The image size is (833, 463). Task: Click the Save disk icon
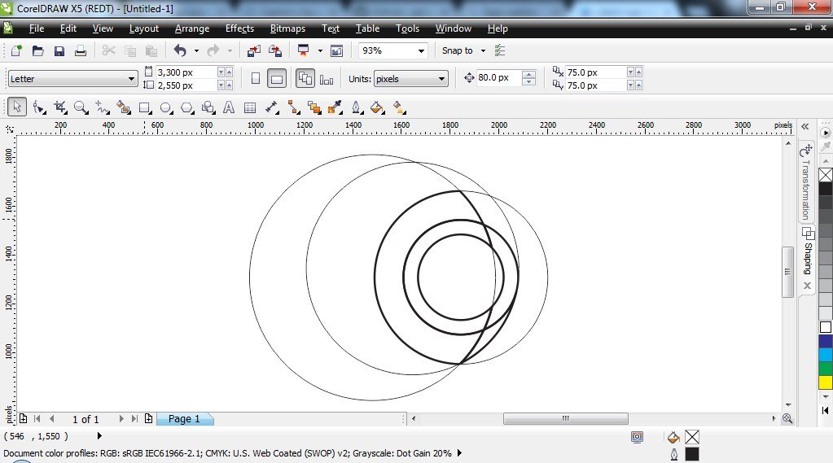click(x=59, y=50)
